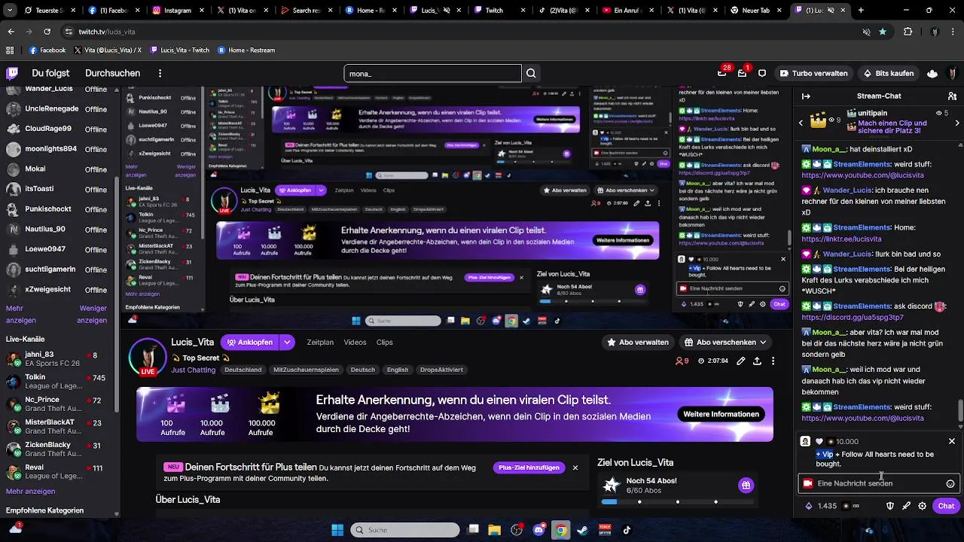Click the purple Chat send button

tap(947, 506)
